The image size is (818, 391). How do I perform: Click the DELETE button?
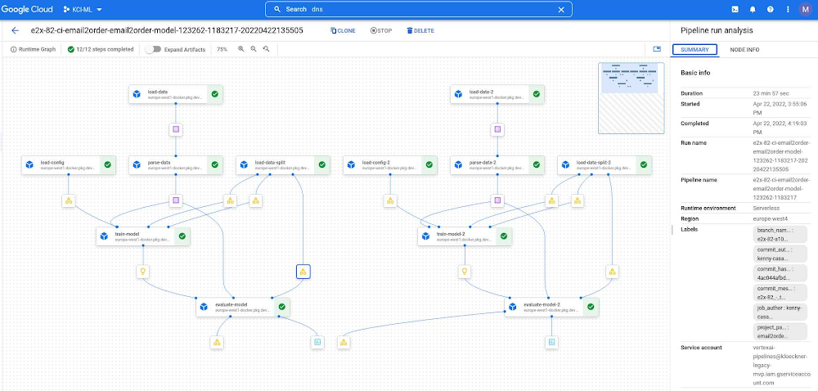click(x=420, y=31)
